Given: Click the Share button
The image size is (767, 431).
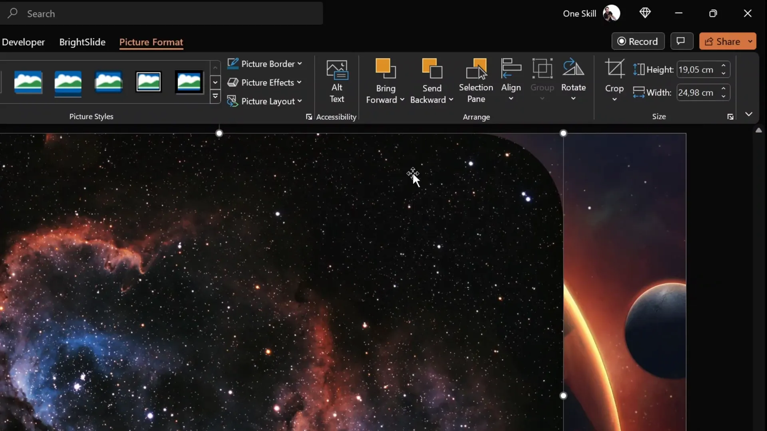Looking at the screenshot, I should 723,42.
